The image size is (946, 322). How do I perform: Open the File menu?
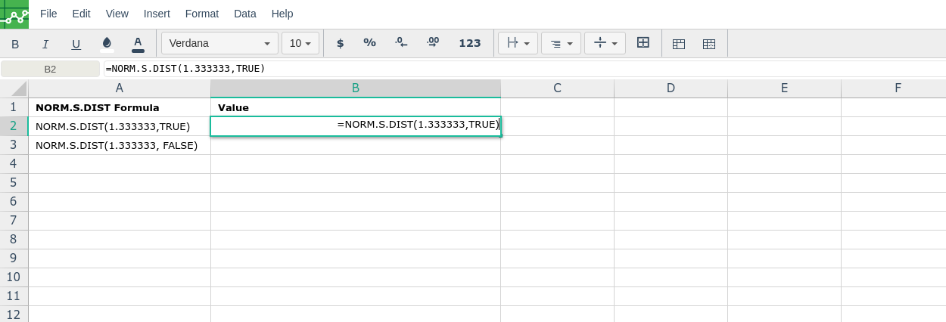pos(48,14)
